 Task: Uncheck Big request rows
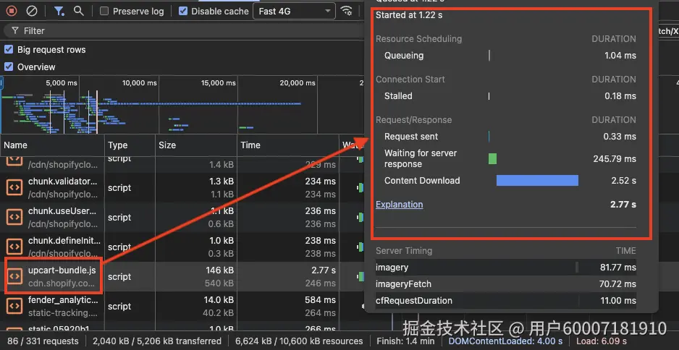click(9, 49)
